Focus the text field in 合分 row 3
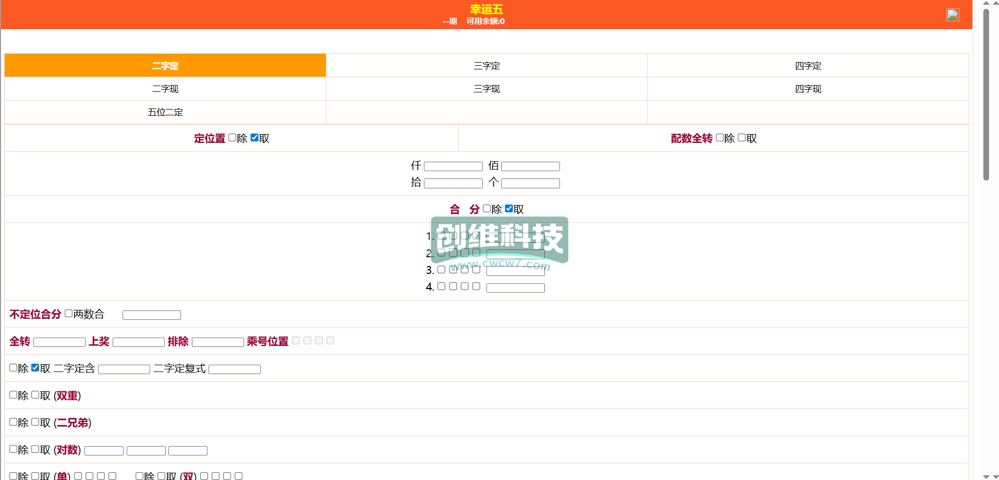The image size is (999, 480). [515, 271]
